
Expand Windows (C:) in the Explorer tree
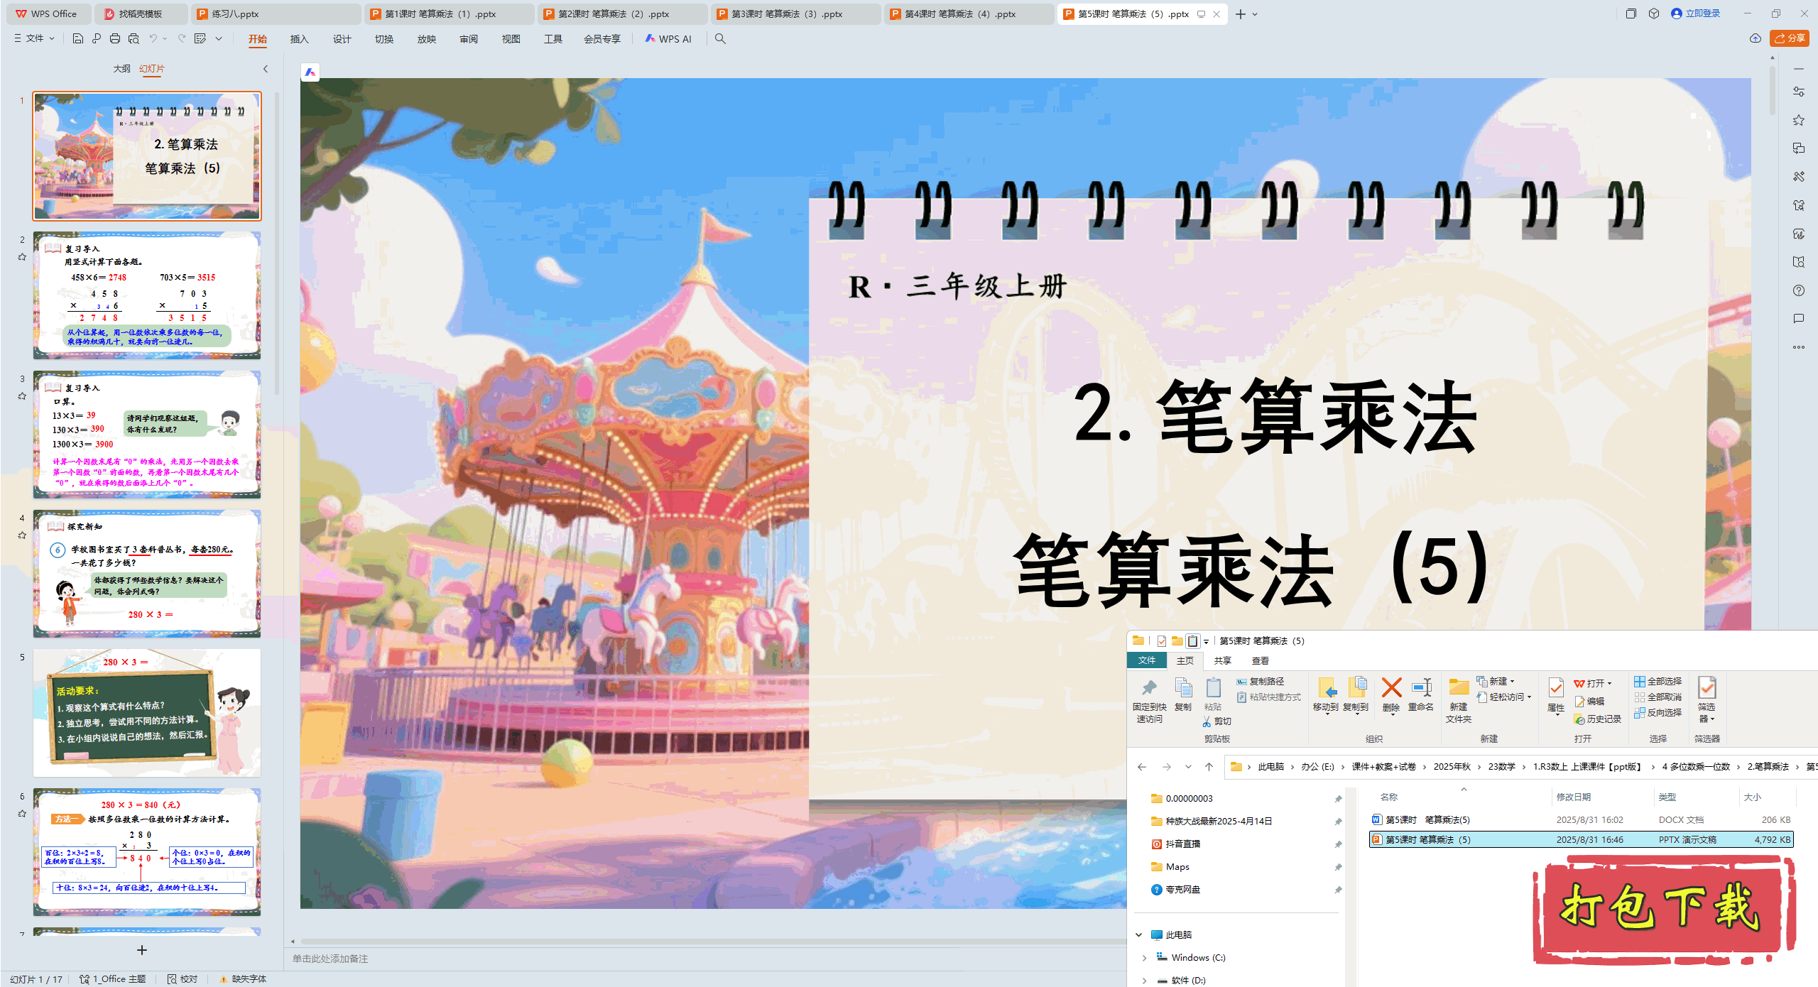(1144, 957)
